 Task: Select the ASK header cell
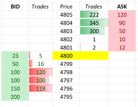122,6
